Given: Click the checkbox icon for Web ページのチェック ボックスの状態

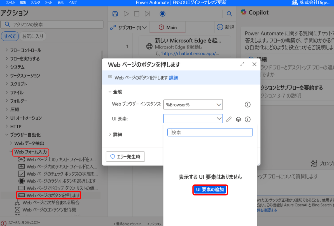Looking at the screenshot, I should [x=21, y=174].
